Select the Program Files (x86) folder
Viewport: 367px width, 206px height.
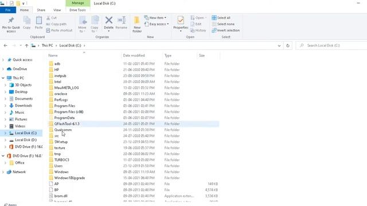coord(69,112)
